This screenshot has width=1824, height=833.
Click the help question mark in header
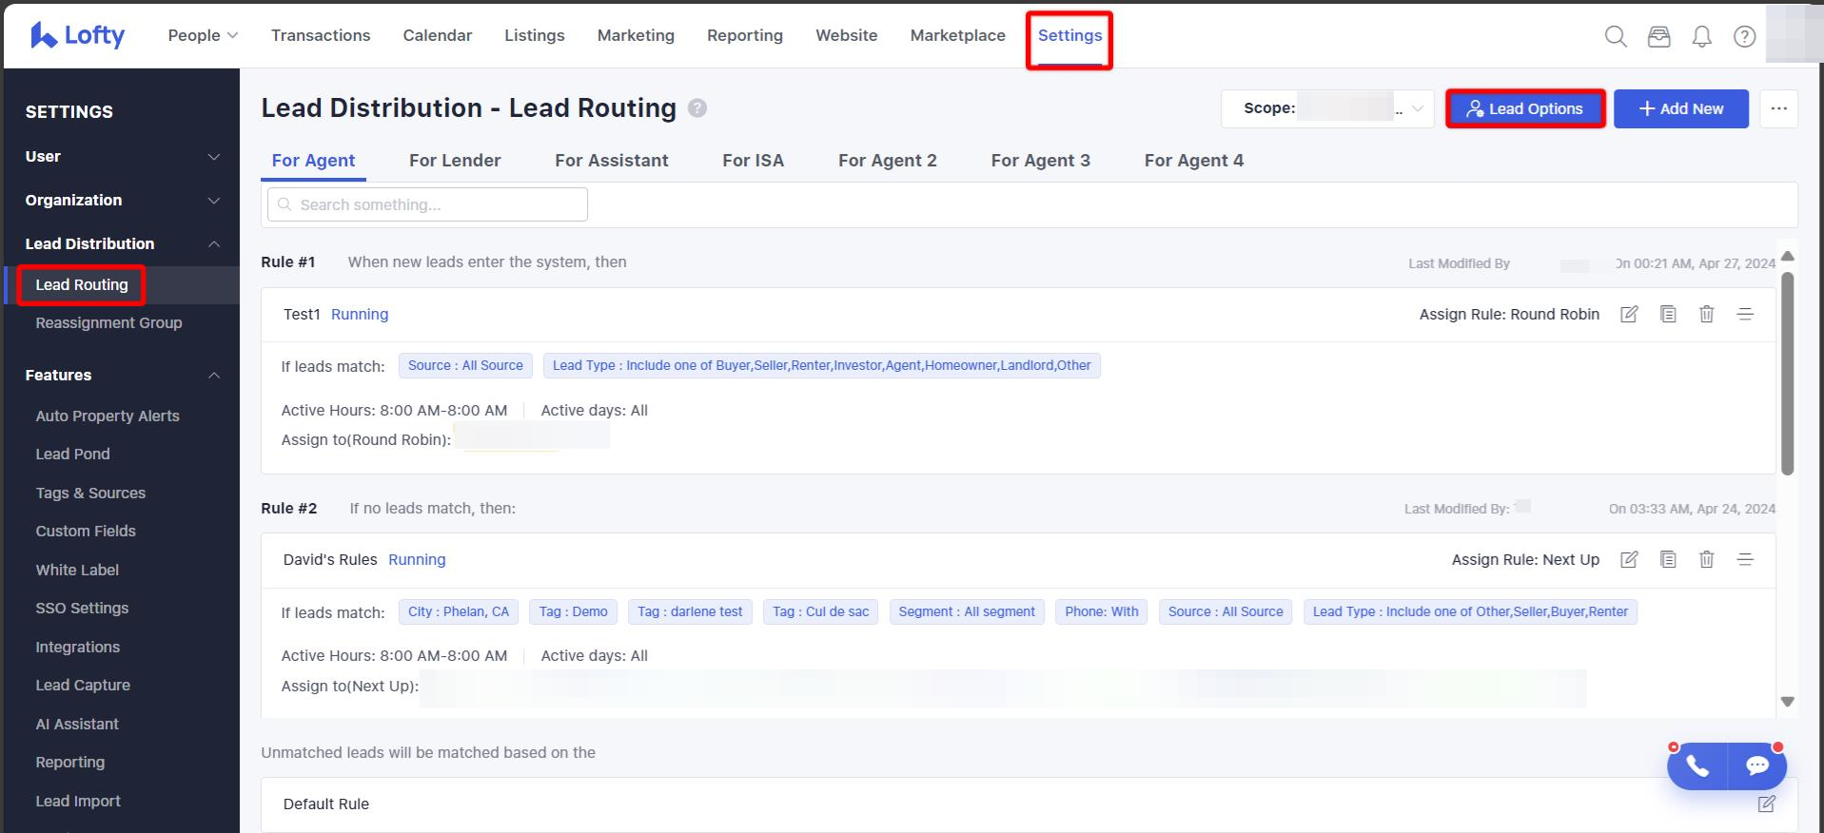(1744, 36)
